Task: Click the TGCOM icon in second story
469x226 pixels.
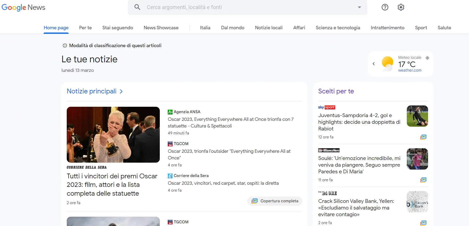Action: [170, 222]
